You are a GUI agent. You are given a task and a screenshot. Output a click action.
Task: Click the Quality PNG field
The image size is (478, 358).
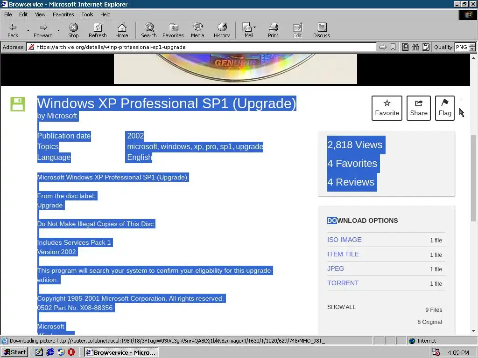[462, 47]
